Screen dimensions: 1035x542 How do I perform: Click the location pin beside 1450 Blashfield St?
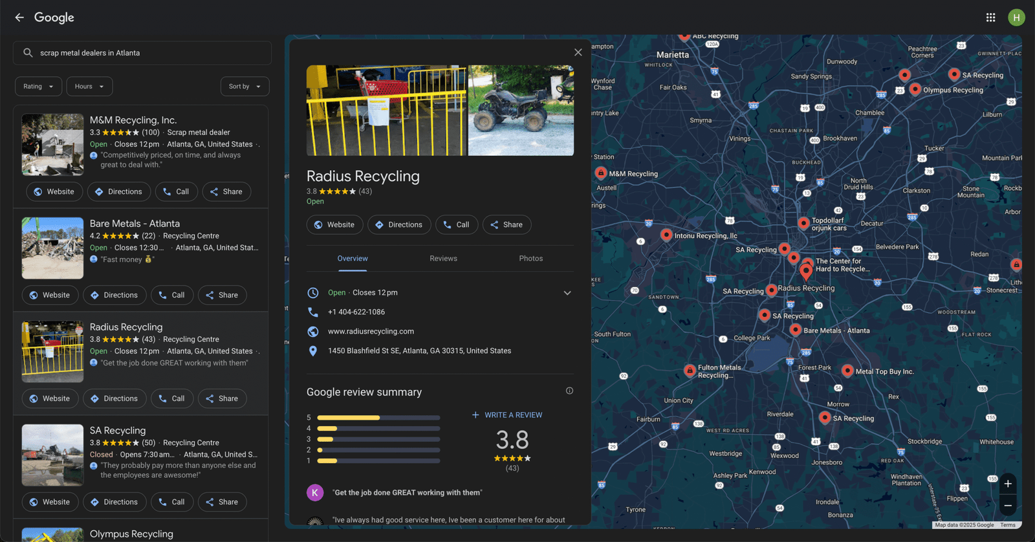[x=313, y=351]
